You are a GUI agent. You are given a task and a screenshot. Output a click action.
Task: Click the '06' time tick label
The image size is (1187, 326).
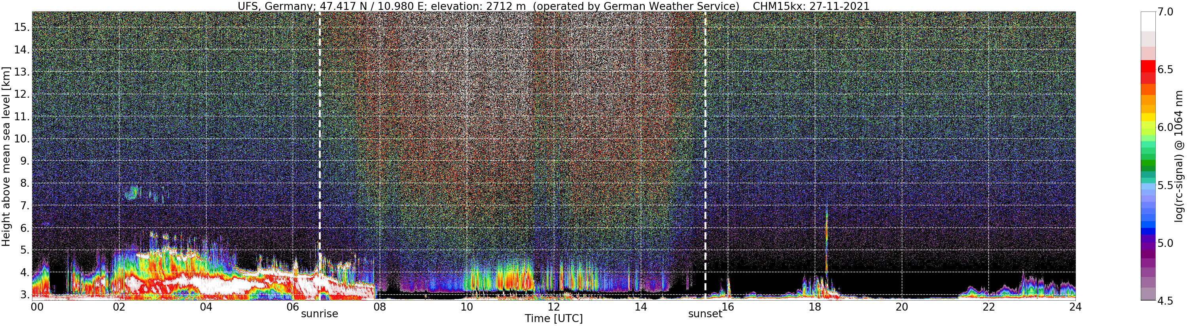[293, 307]
